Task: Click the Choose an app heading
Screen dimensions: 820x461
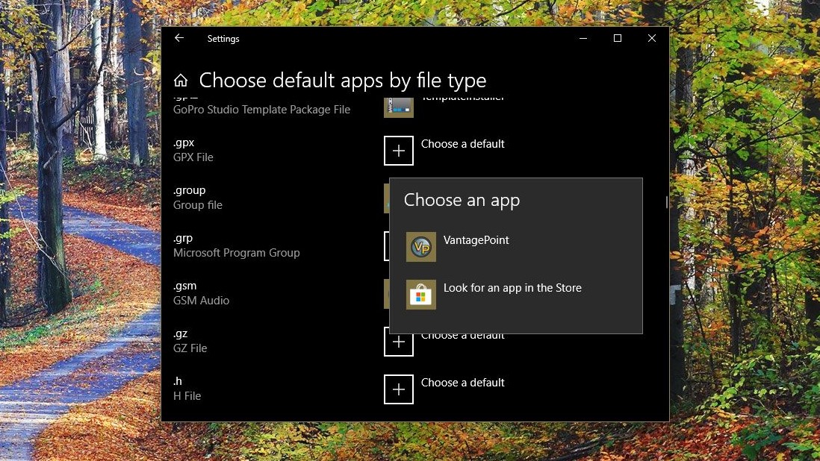Action: pos(462,201)
